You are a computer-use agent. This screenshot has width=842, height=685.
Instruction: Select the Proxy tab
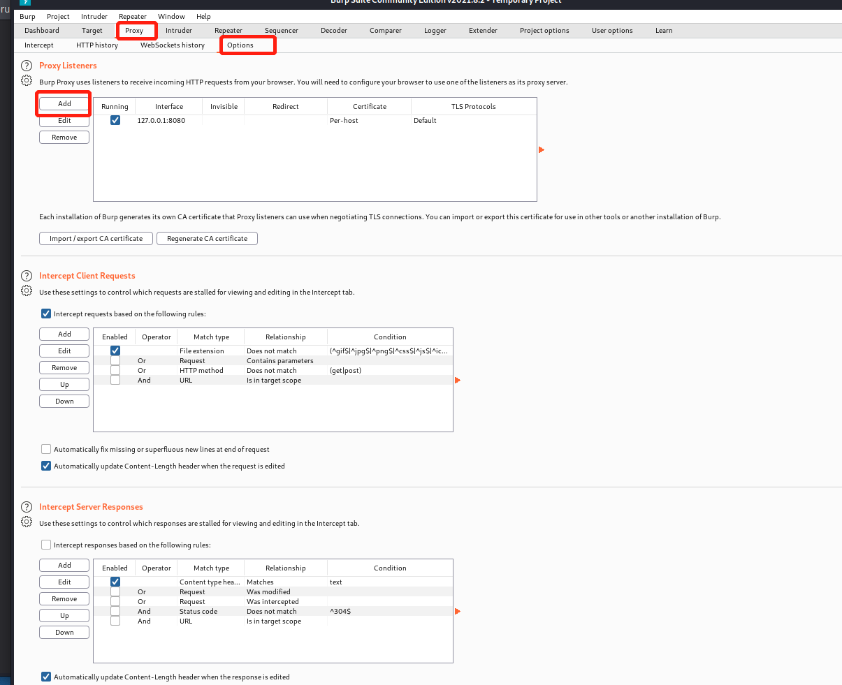pos(134,31)
